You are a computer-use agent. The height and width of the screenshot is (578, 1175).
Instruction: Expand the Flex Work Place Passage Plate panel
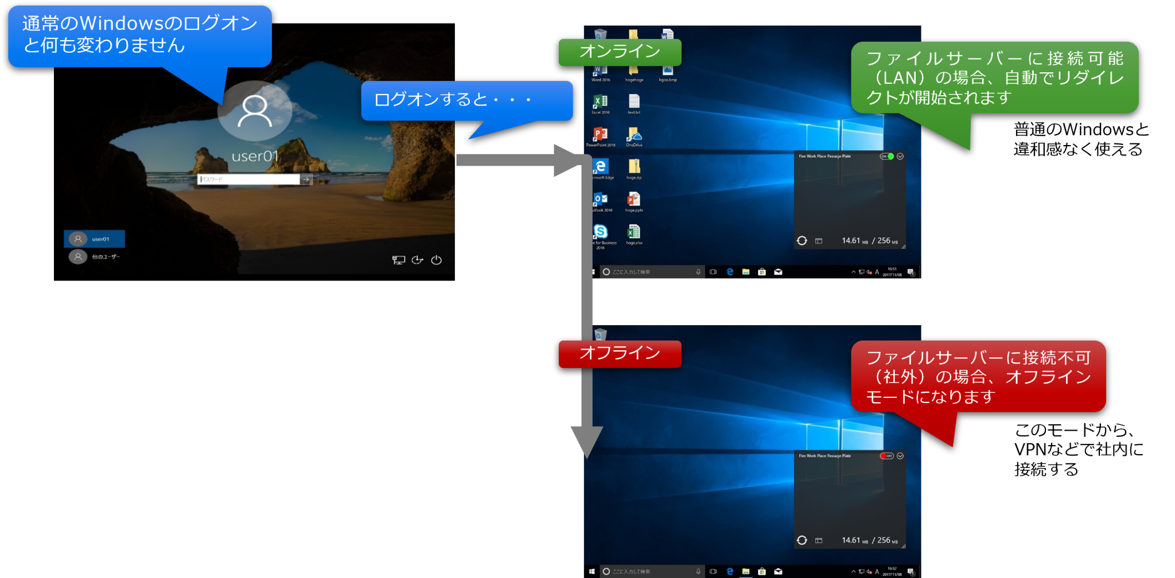point(900,156)
